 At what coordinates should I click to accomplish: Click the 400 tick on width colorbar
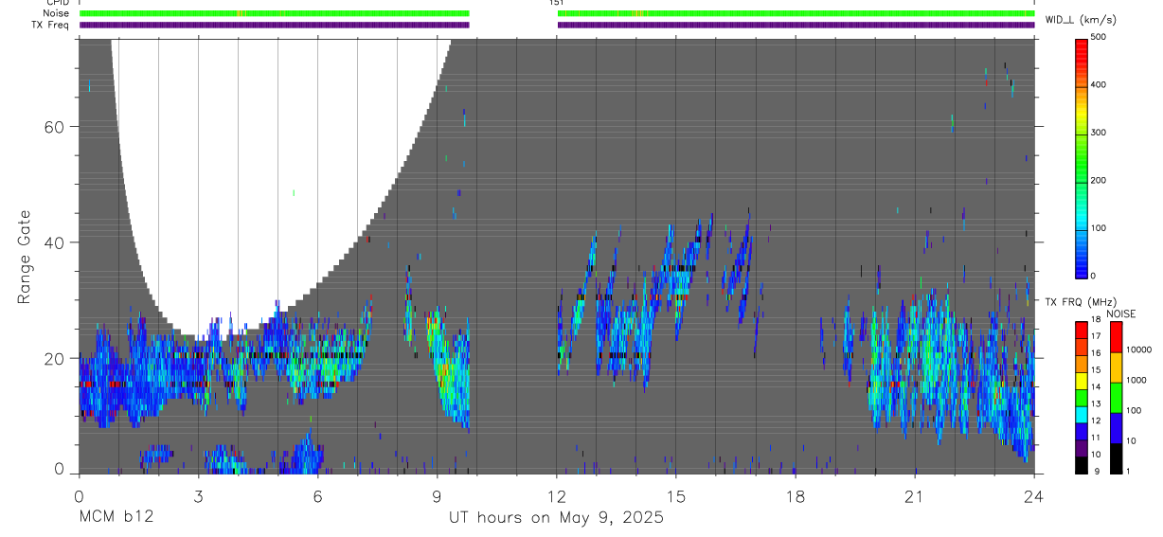pyautogui.click(x=1099, y=85)
